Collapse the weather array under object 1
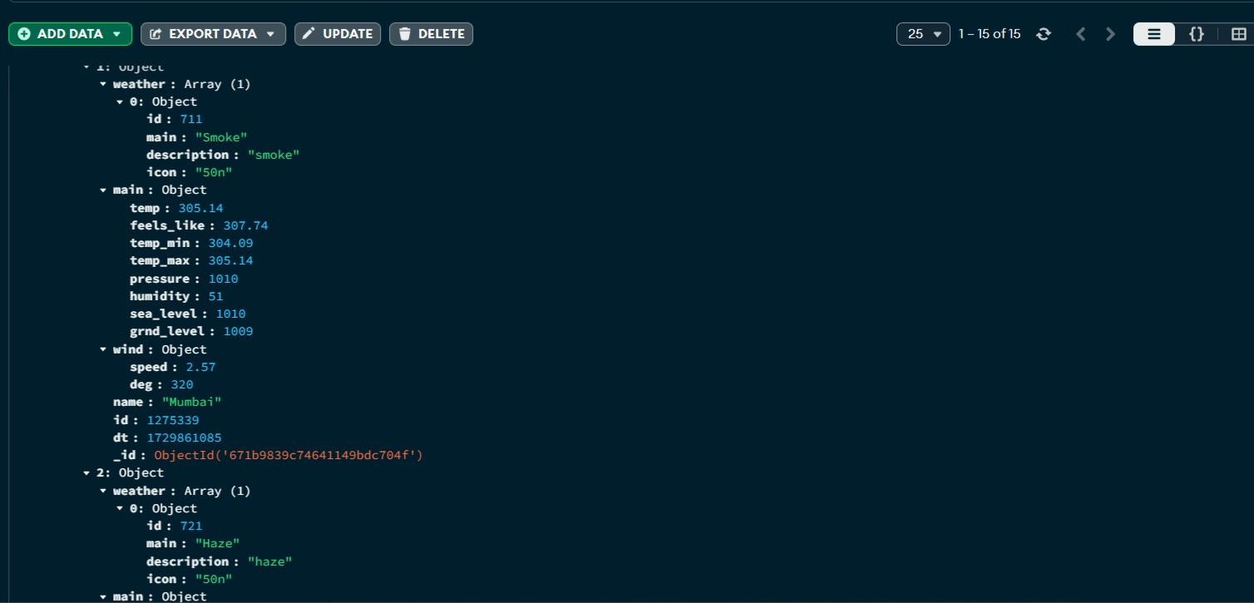This screenshot has width=1254, height=603. 103,84
